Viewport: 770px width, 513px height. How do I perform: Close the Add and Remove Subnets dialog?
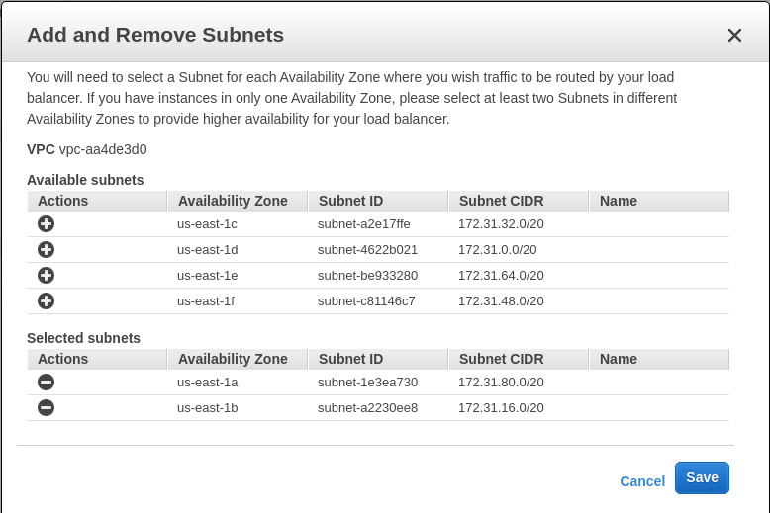[x=734, y=36]
